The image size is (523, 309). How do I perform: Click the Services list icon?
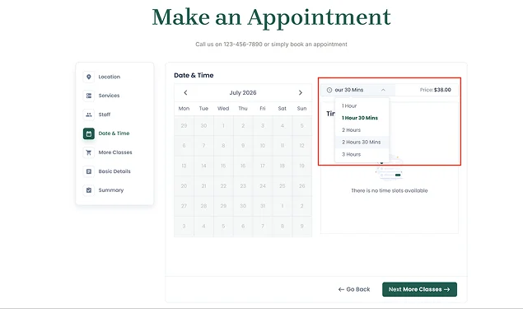pos(89,96)
